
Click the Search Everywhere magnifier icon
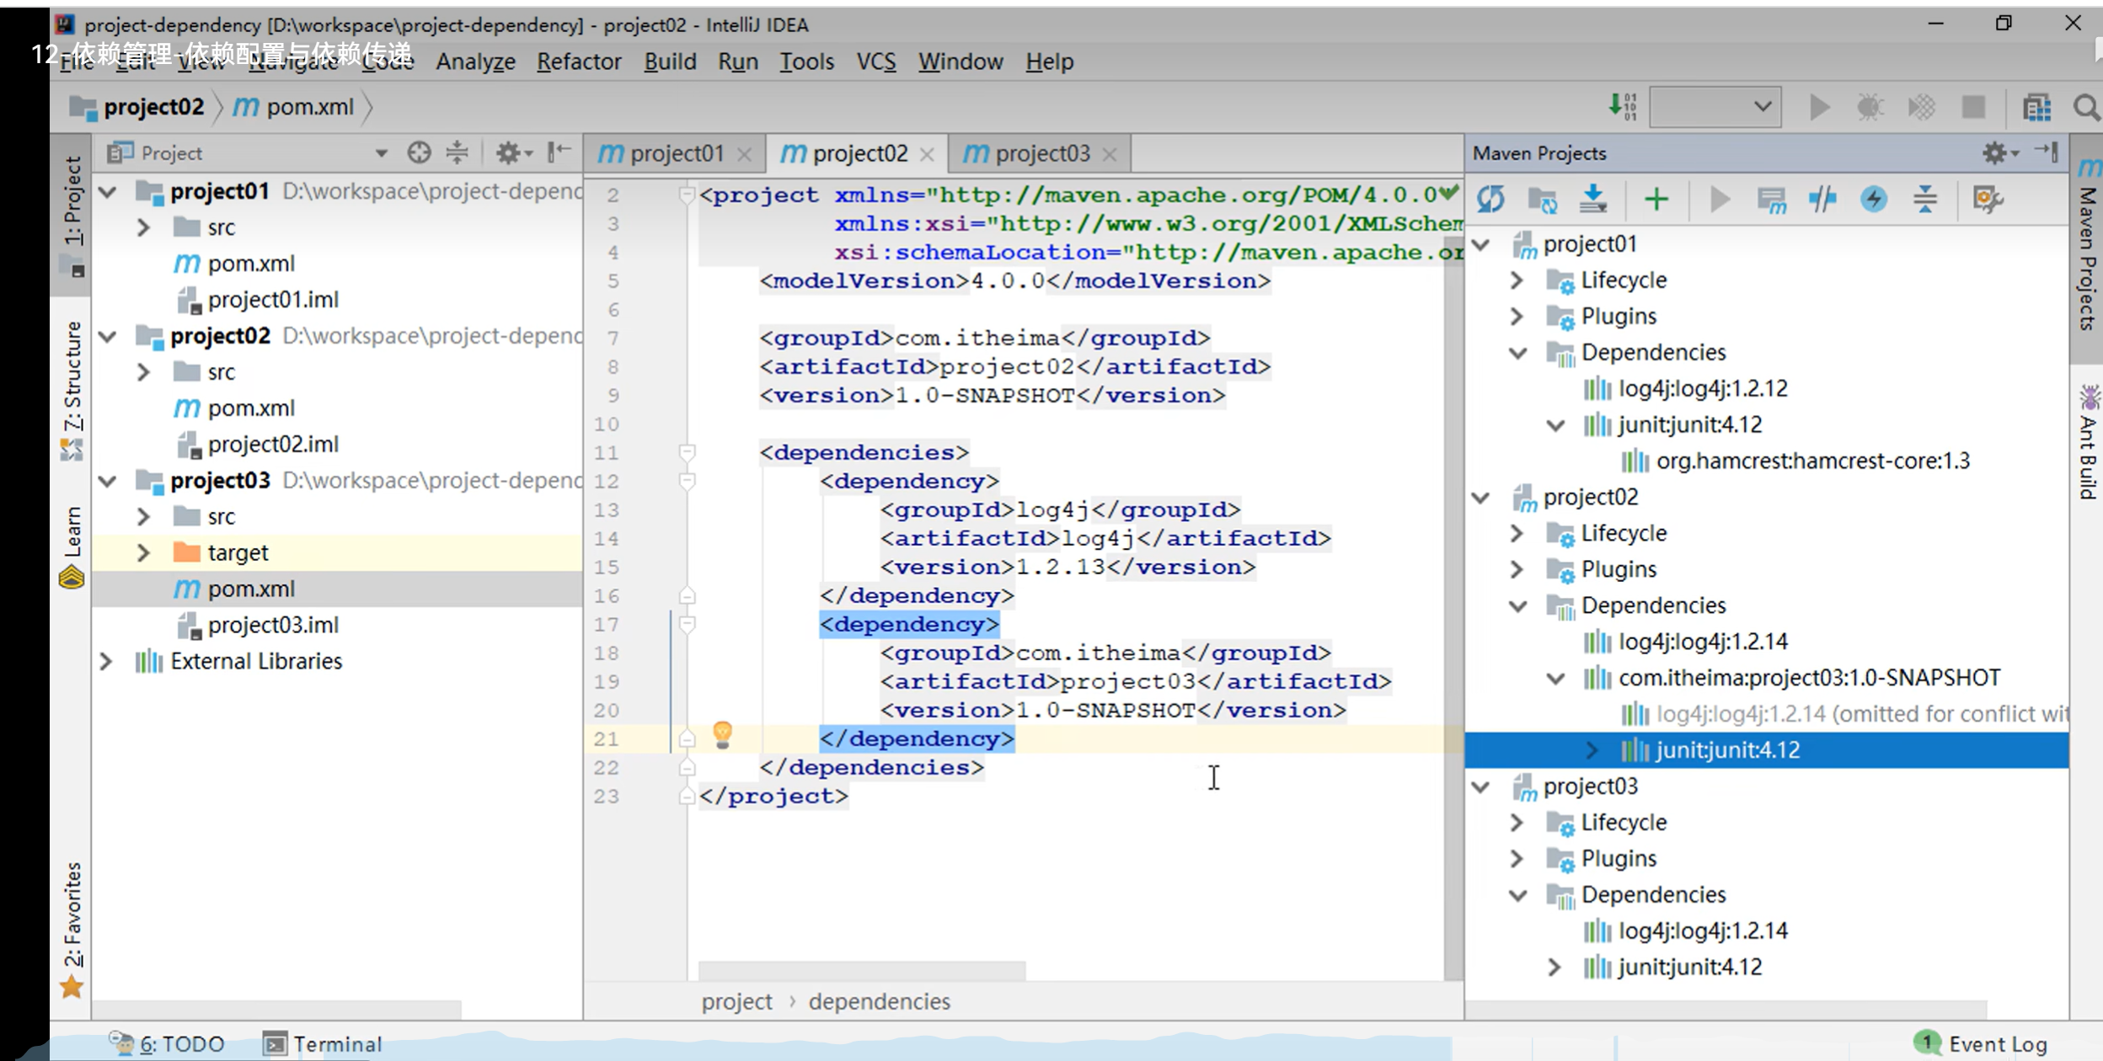click(2086, 108)
